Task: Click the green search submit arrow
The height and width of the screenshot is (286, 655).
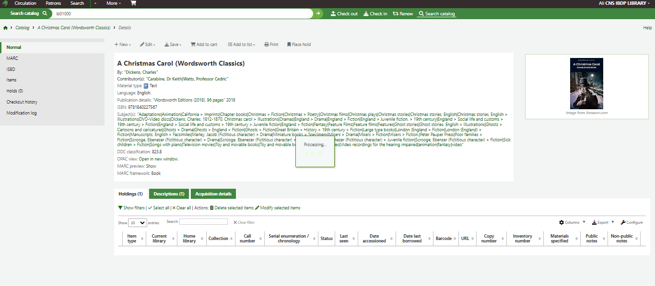Action: (318, 13)
